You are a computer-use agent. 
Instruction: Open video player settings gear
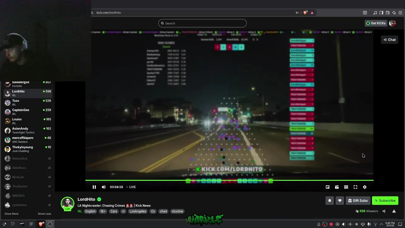coord(364,187)
